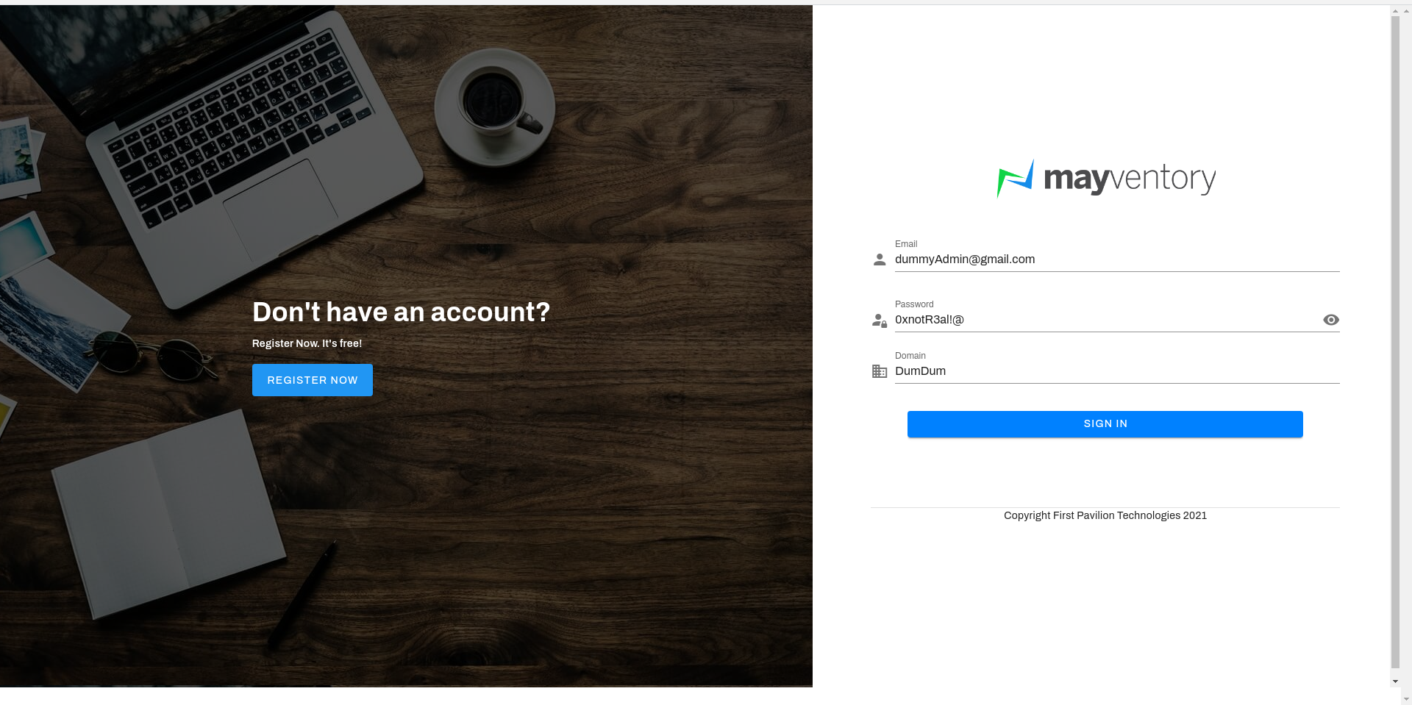Focus the Domain input field
The width and height of the screenshot is (1412, 705).
(x=1117, y=371)
